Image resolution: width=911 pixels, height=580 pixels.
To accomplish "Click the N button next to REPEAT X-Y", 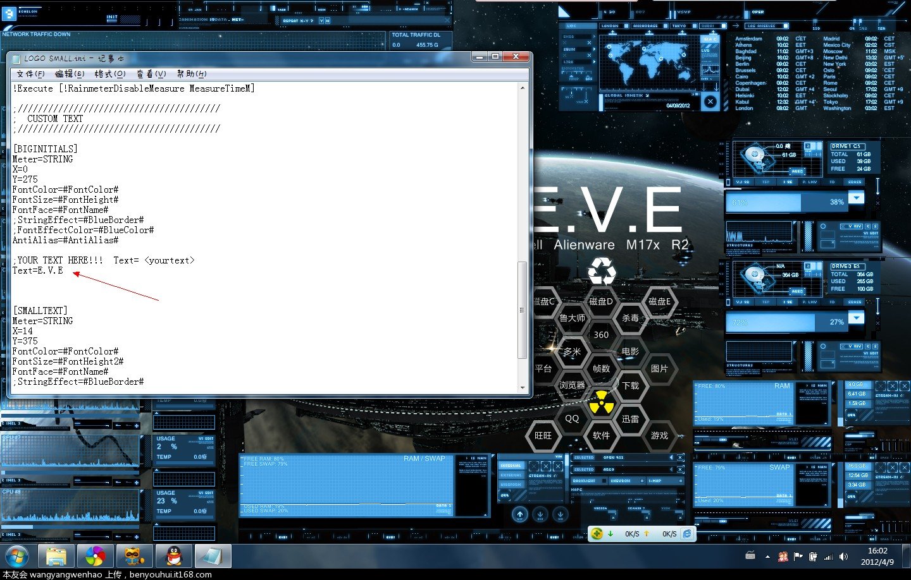I will pyautogui.click(x=327, y=21).
